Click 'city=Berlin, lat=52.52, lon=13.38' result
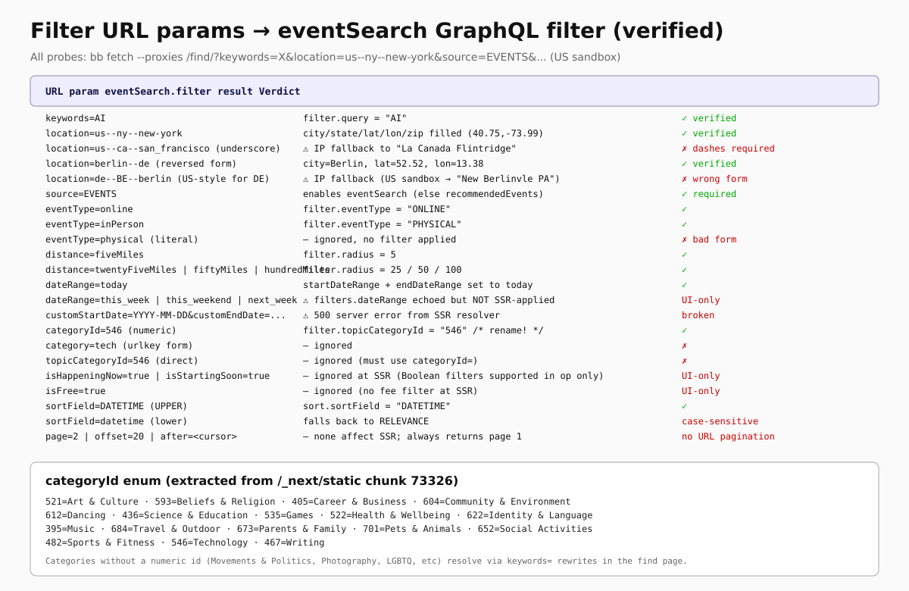This screenshot has width=909, height=591. pyautogui.click(x=393, y=164)
